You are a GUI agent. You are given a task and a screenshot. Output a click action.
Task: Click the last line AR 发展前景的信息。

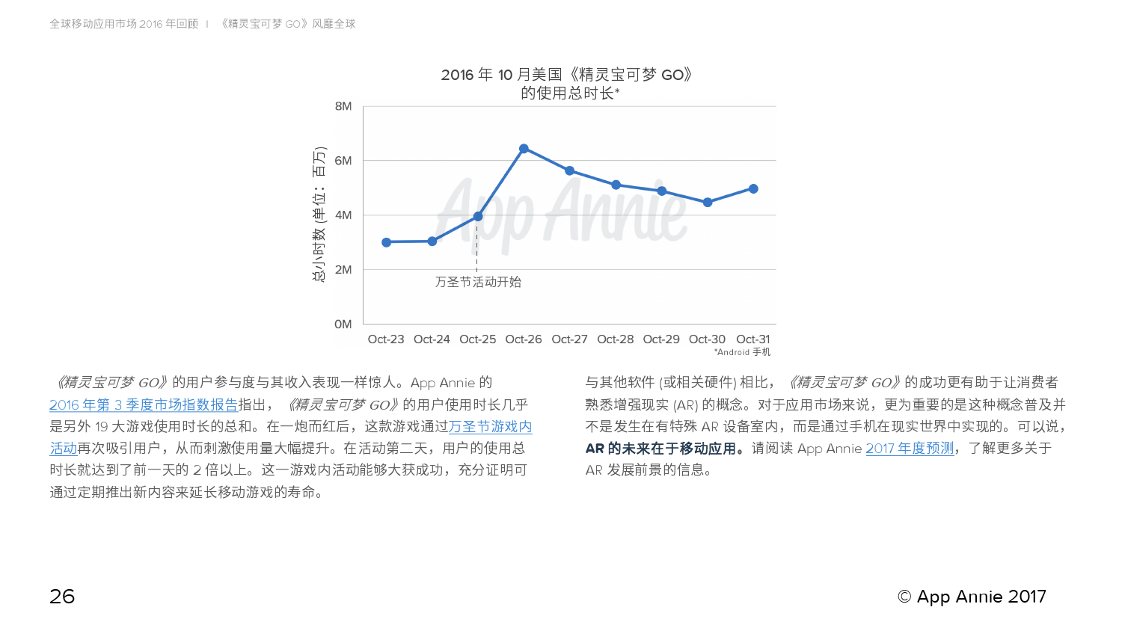649,470
